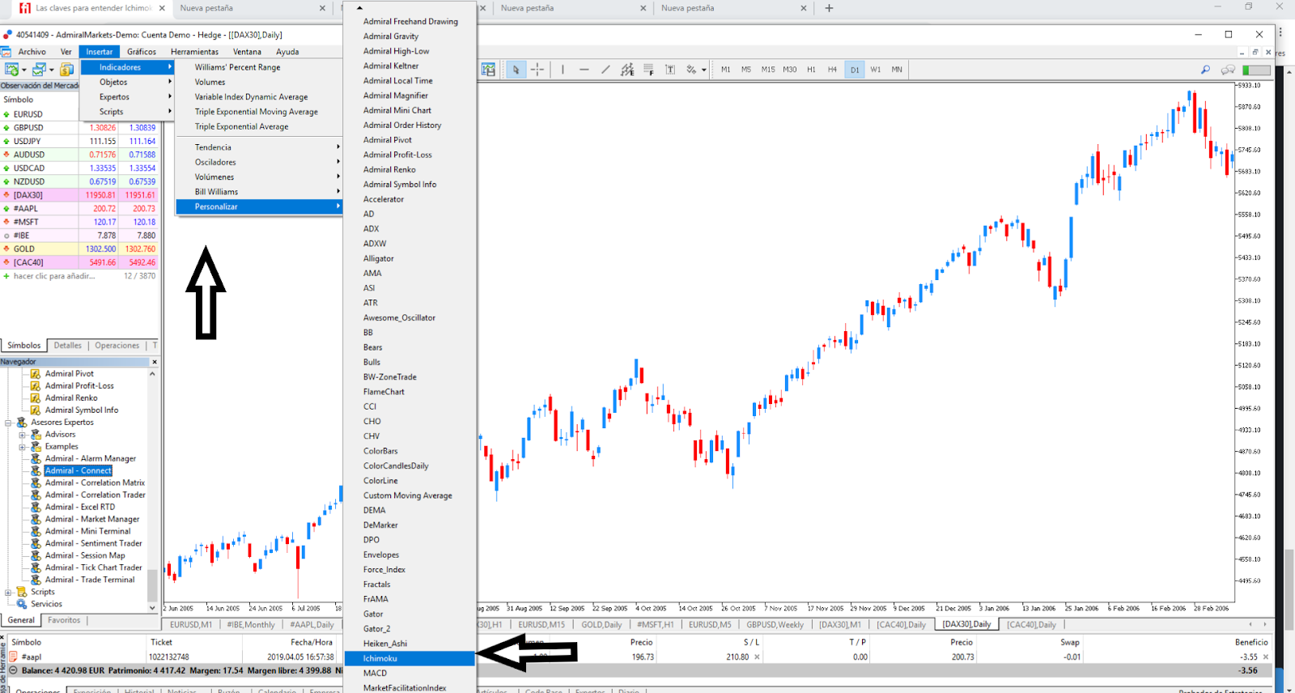This screenshot has width=1295, height=693.
Task: Select the [DAX30] row in Market Watch
Action: point(79,195)
